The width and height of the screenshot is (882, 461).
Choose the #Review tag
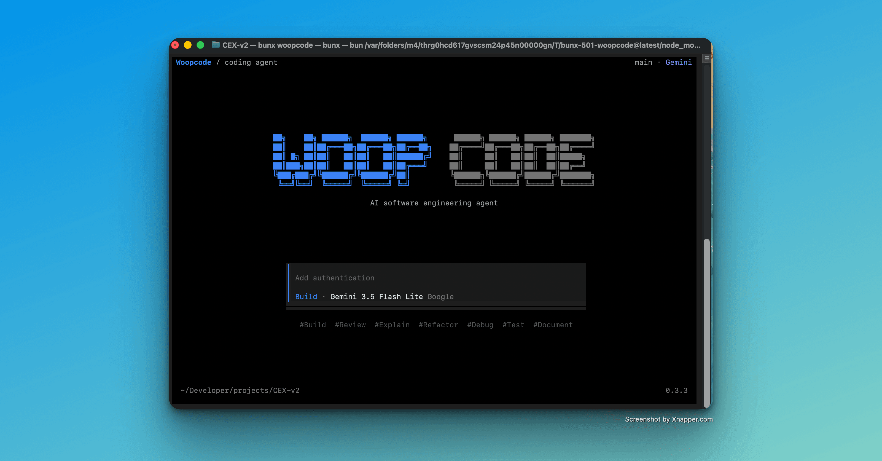(350, 325)
